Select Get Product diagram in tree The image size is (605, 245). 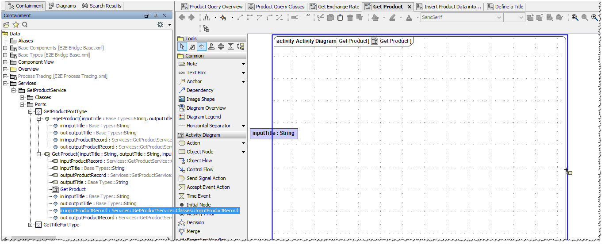coord(73,189)
